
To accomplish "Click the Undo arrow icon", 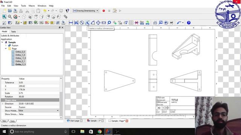I will click(x=45, y=11).
